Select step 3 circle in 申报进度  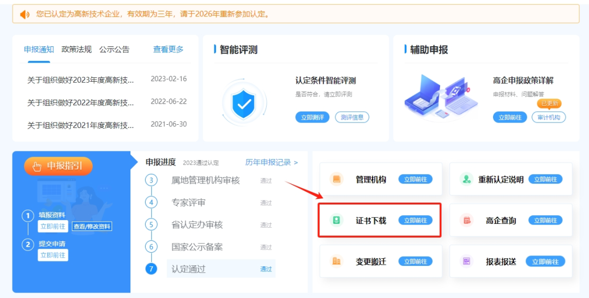point(151,180)
